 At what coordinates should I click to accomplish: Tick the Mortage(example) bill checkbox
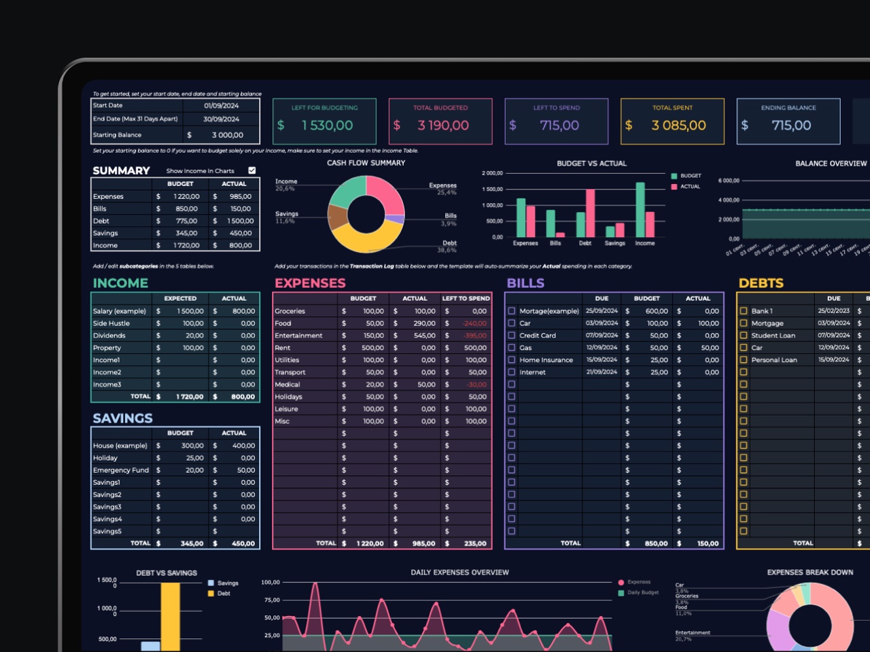pos(512,311)
